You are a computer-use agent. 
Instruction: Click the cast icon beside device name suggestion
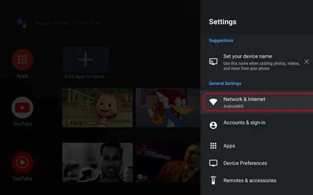(x=213, y=61)
